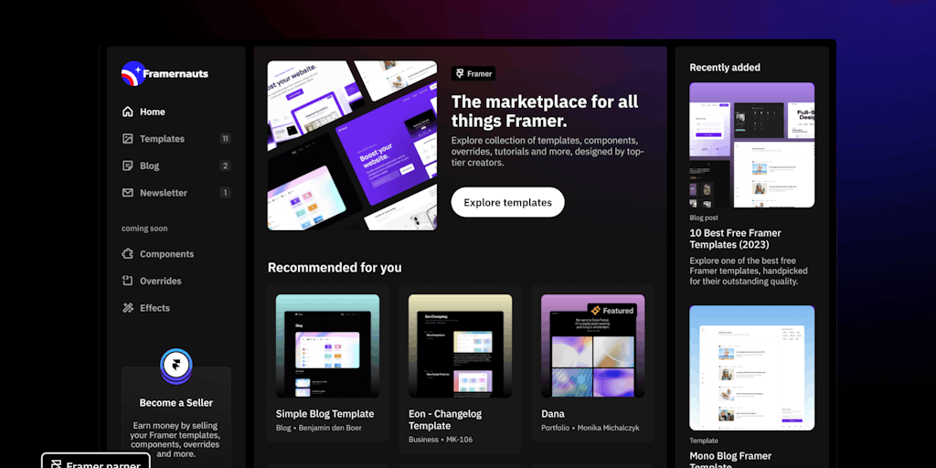Go to the Blog section
Image resolution: width=936 pixels, height=468 pixels.
click(x=176, y=166)
